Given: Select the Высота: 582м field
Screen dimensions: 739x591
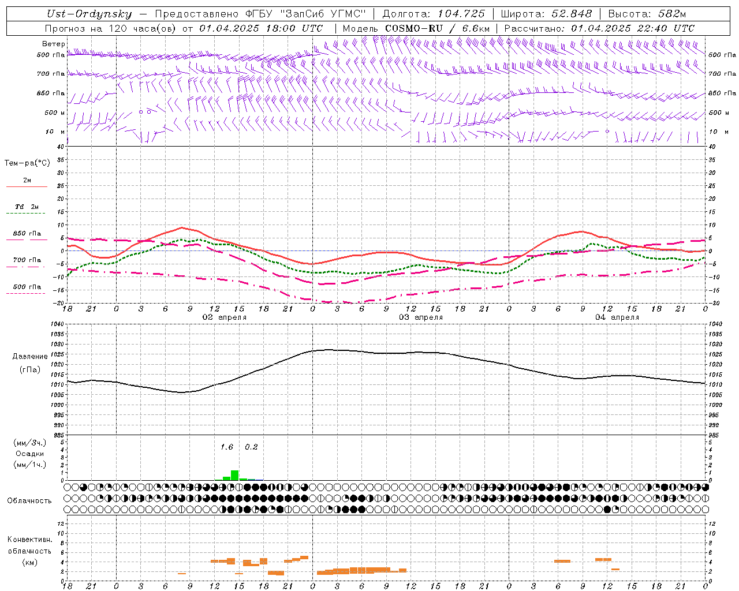Looking at the screenshot, I should tap(647, 14).
